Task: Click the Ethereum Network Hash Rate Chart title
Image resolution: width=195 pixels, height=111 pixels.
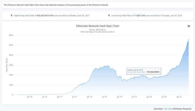Action: click(97, 26)
